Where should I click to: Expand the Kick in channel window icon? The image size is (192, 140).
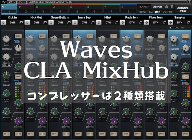[21, 23]
